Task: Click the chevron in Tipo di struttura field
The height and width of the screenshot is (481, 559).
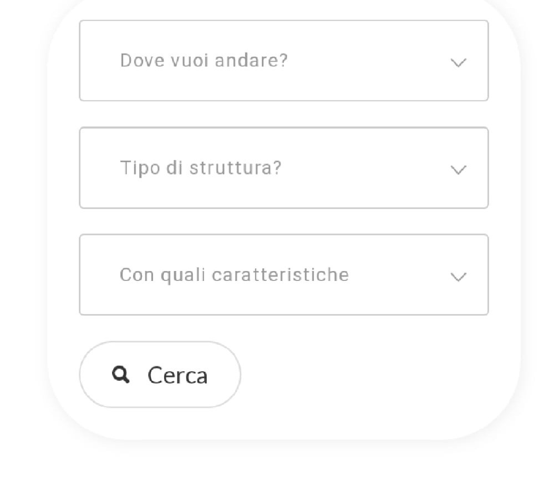Action: point(459,170)
